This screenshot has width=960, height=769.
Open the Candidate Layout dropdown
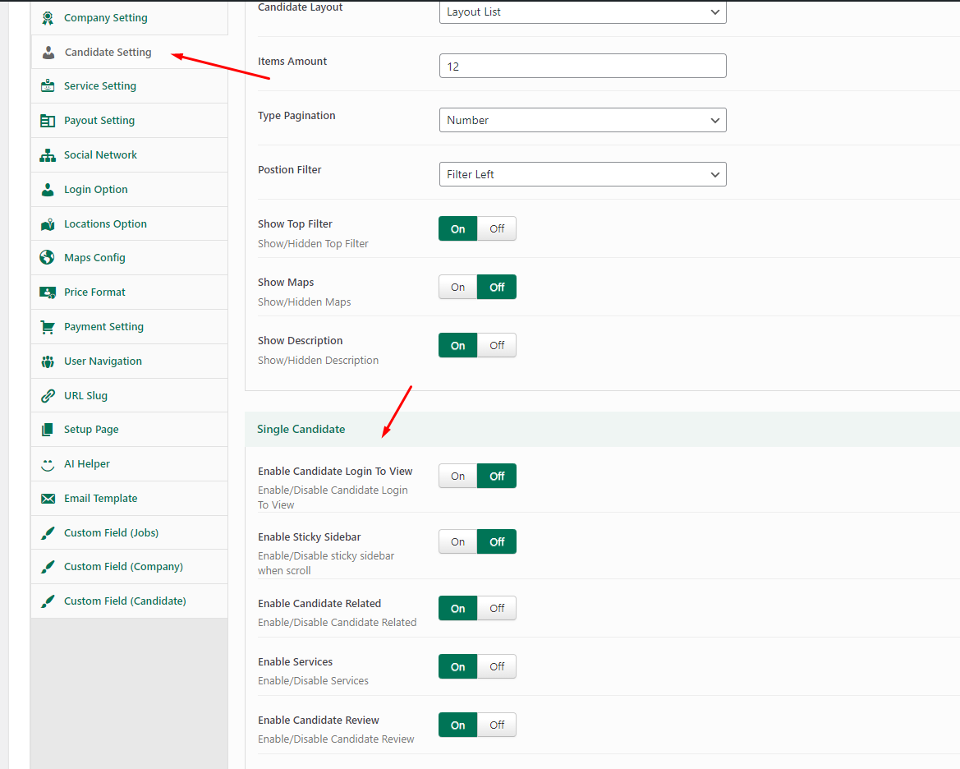pyautogui.click(x=582, y=12)
